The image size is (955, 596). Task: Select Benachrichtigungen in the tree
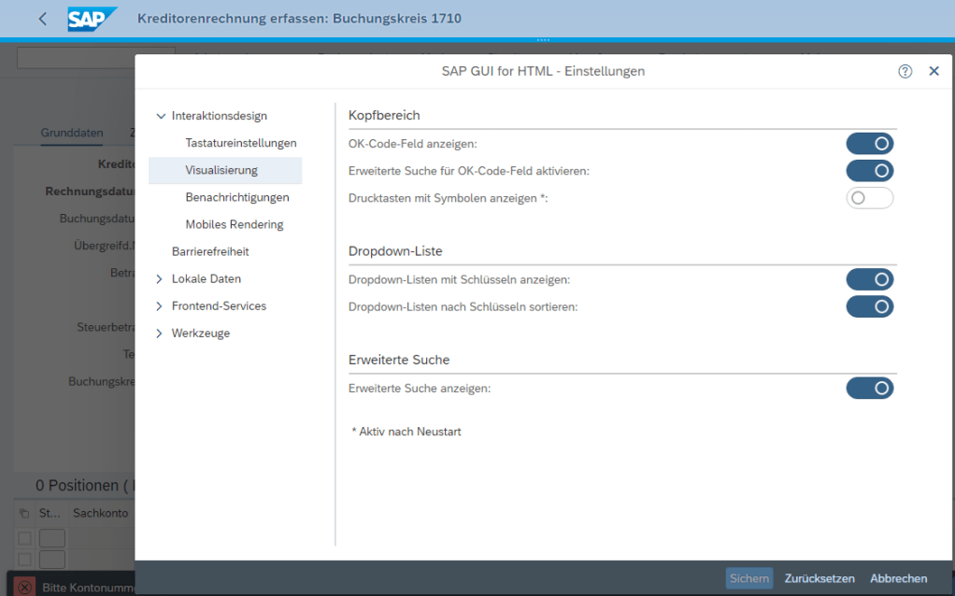tap(236, 197)
